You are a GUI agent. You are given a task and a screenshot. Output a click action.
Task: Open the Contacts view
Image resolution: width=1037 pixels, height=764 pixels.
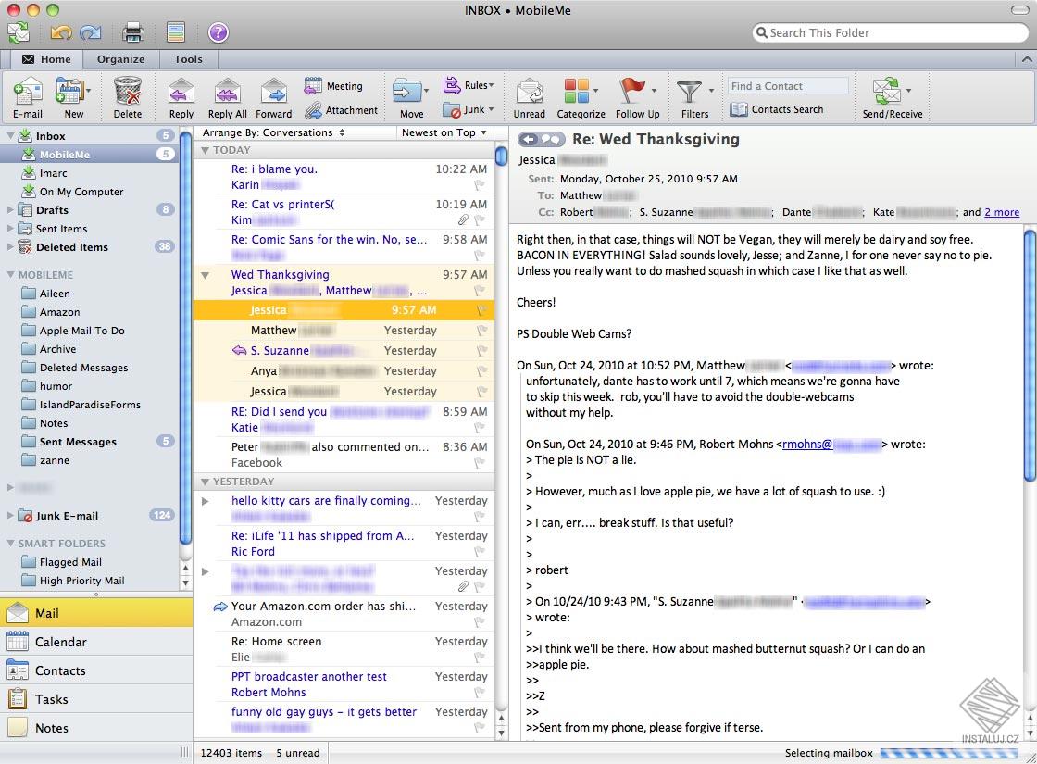coord(96,670)
